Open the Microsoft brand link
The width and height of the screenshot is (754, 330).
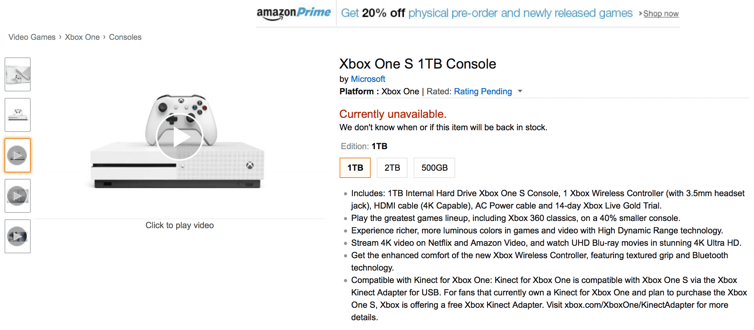coord(368,79)
